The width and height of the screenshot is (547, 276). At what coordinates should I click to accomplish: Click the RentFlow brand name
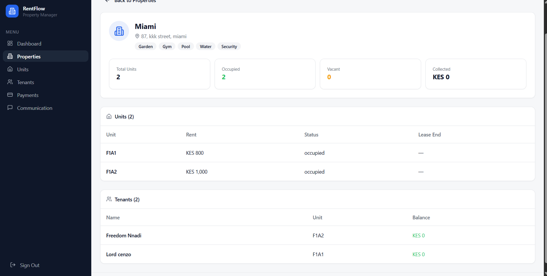click(x=34, y=9)
